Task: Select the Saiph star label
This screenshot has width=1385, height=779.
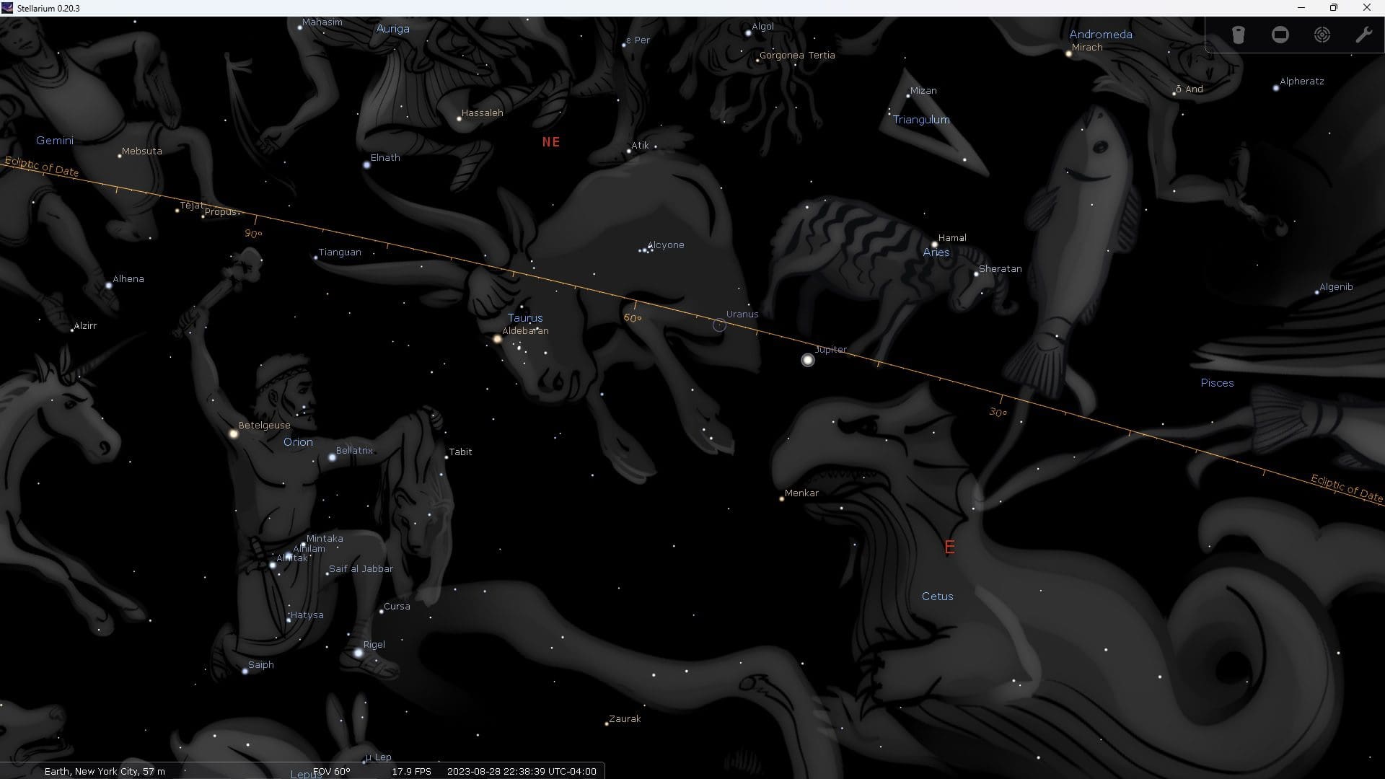Action: coord(260,665)
